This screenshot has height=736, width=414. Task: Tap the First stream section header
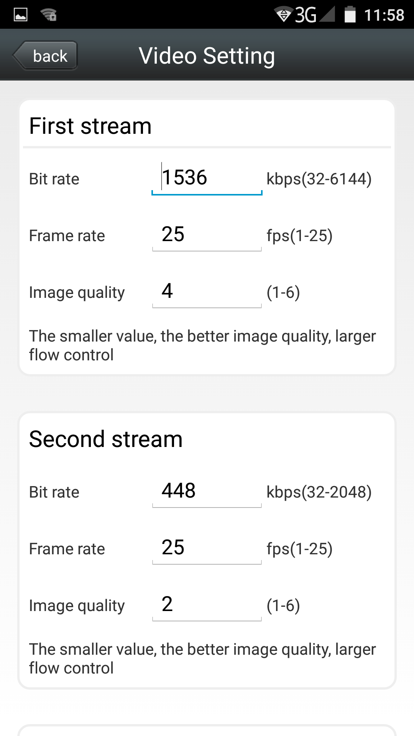pyautogui.click(x=90, y=126)
